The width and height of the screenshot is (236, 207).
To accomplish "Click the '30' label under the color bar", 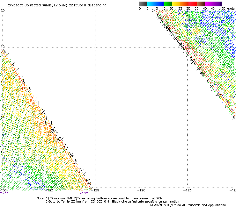I will pos(188,9).
